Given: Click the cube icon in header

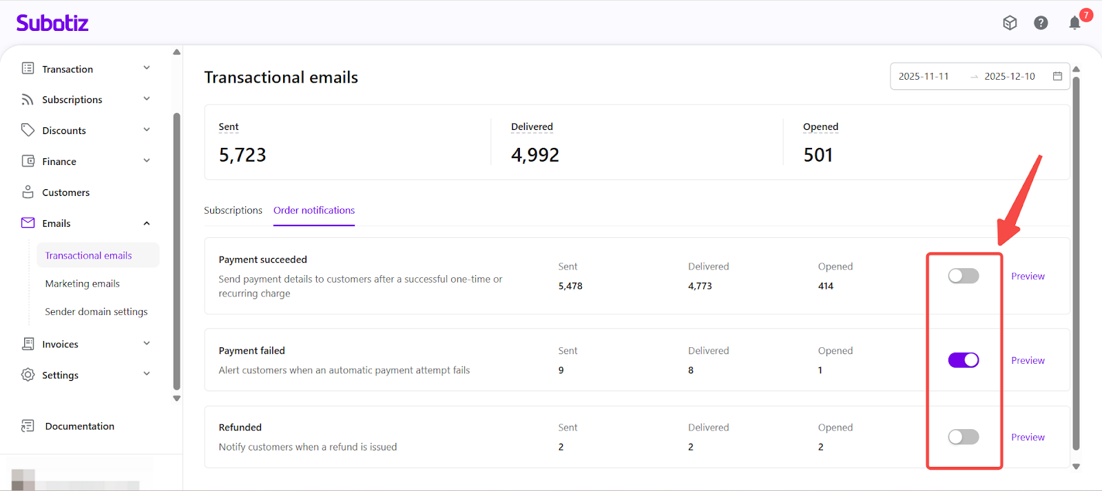Looking at the screenshot, I should 1010,23.
